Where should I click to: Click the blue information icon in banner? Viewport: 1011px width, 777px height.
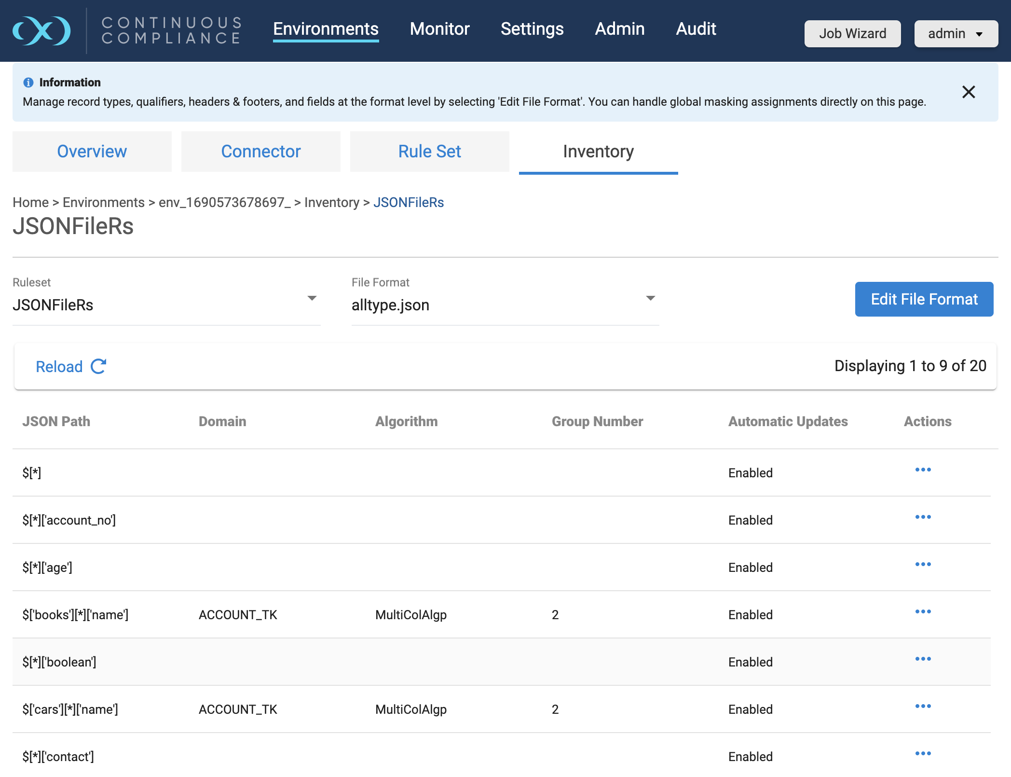coord(28,83)
